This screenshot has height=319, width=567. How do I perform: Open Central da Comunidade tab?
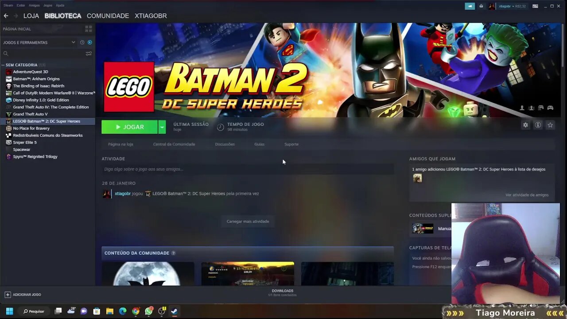[x=174, y=144]
